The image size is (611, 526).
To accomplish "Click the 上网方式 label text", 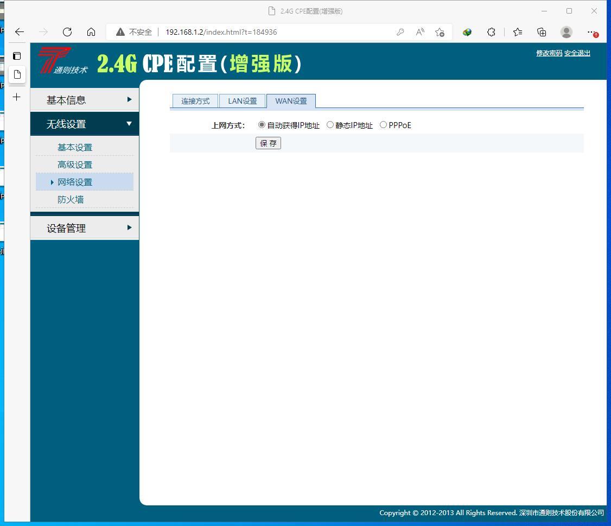I will [228, 125].
